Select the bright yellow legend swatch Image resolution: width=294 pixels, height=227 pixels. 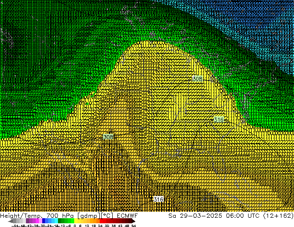coord(76,221)
